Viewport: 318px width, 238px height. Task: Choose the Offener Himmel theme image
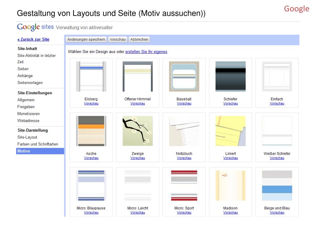(138, 77)
